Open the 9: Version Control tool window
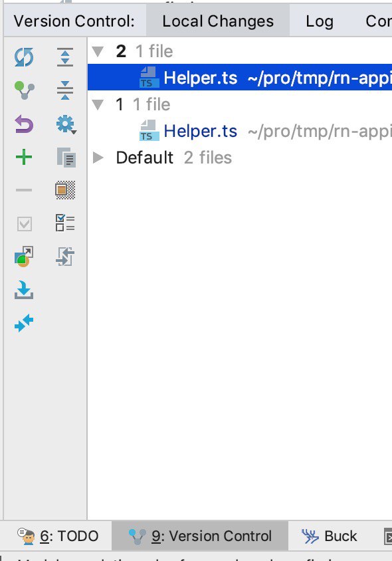The height and width of the screenshot is (561, 392). click(x=200, y=536)
